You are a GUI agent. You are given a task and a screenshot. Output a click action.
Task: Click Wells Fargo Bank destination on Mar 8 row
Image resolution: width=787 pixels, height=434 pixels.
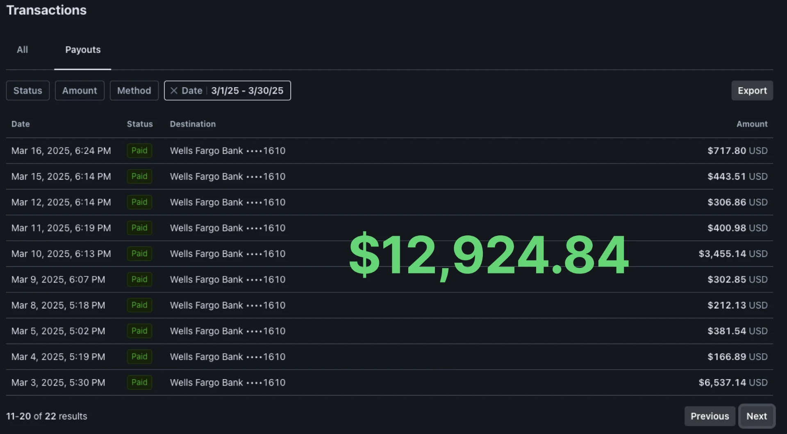coord(227,305)
